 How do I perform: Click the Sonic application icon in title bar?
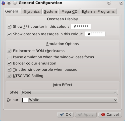pyautogui.click(x=3, y=3)
